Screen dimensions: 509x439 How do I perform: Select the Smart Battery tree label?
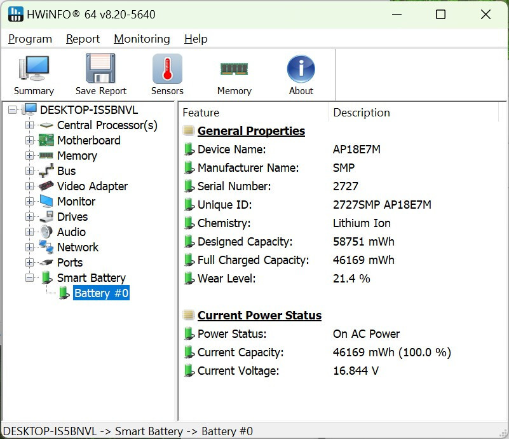point(92,278)
